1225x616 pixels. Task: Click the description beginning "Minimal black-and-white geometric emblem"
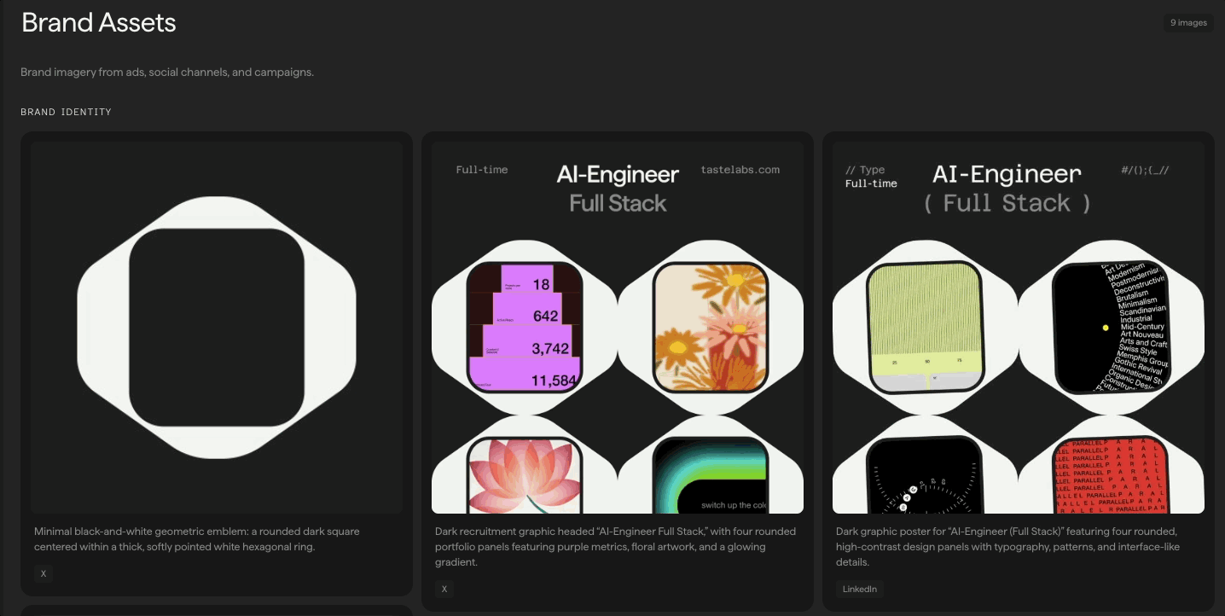pyautogui.click(x=197, y=538)
